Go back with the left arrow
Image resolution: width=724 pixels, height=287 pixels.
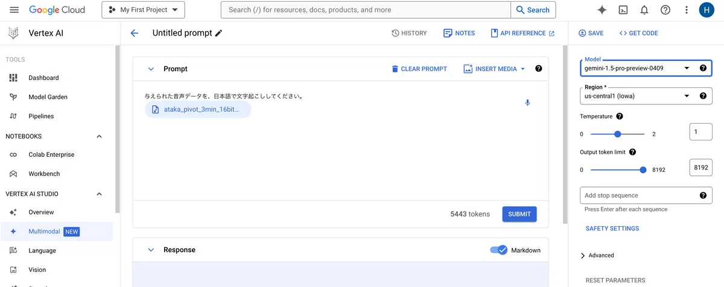point(135,33)
